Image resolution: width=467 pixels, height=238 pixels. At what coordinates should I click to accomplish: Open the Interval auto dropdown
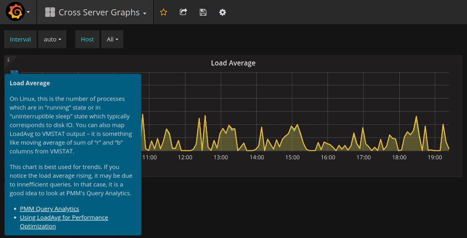(52, 40)
